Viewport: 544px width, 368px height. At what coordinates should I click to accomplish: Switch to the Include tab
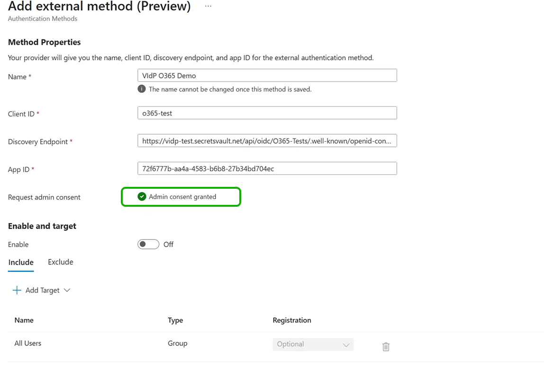(21, 262)
